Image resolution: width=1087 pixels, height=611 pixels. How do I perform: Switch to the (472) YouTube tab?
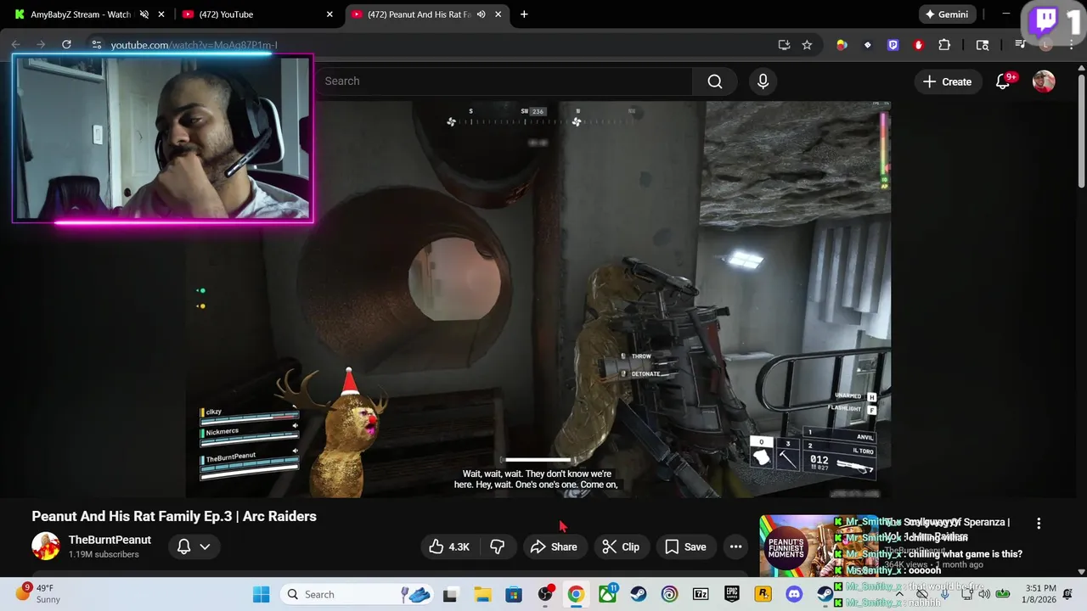click(x=246, y=14)
